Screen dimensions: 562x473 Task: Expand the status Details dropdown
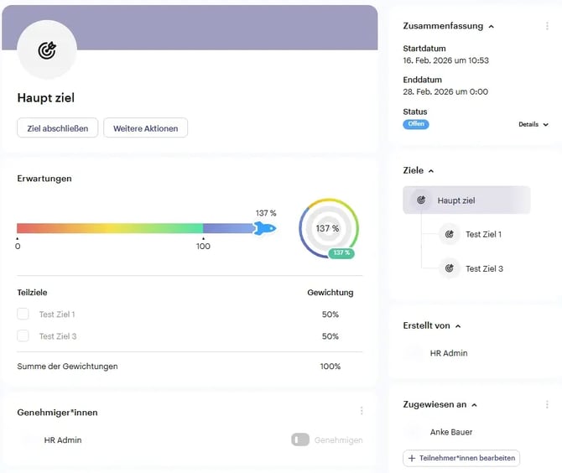coord(533,124)
